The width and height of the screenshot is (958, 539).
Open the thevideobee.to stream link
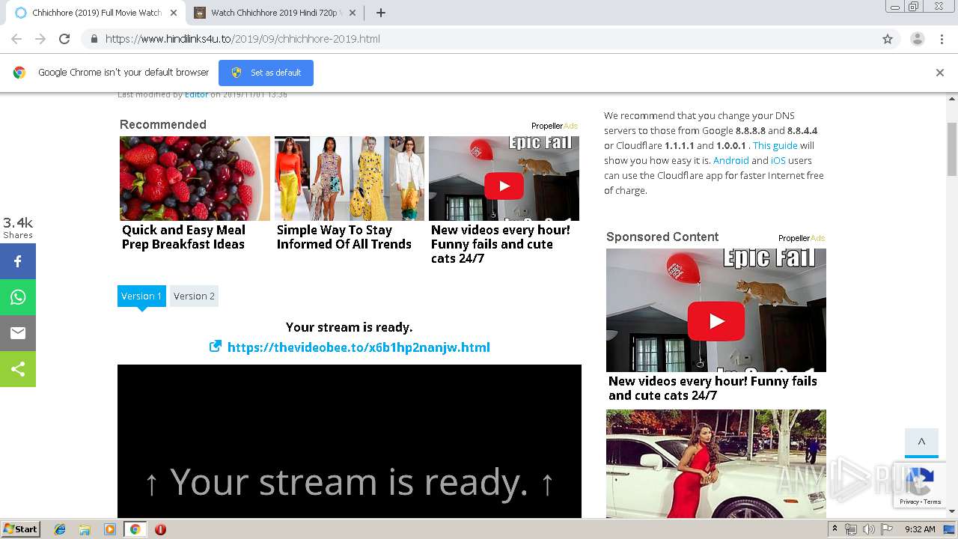click(x=359, y=347)
